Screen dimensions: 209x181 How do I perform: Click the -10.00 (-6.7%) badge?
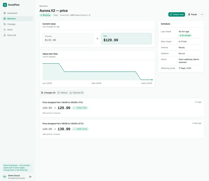tap(80, 129)
